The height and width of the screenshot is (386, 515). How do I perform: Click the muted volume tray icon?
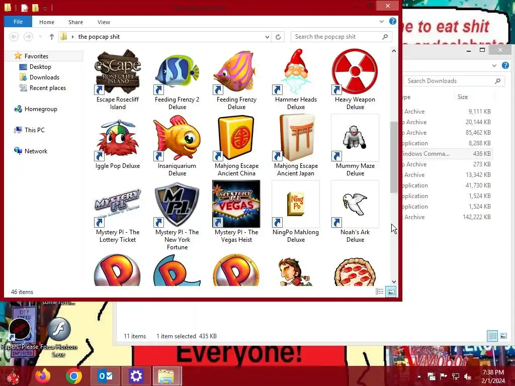pyautogui.click(x=468, y=376)
